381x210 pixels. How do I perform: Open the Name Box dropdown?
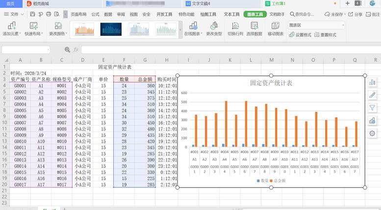[x=48, y=50]
